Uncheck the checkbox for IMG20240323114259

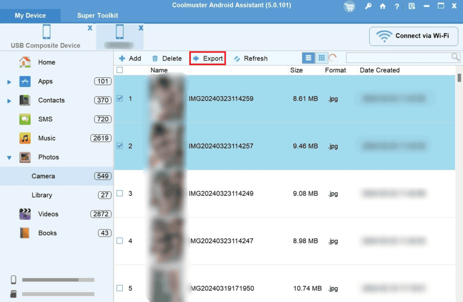120,99
